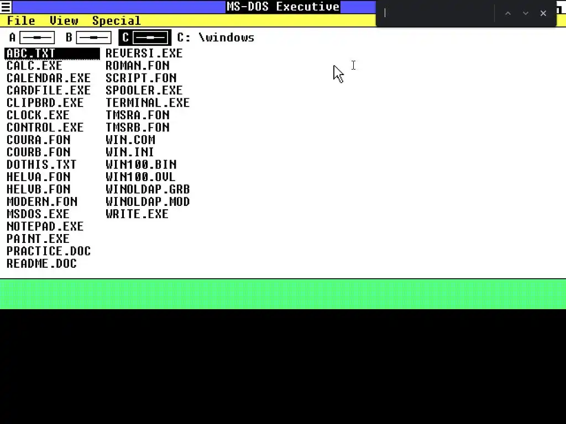
Task: Select file COURA.FON
Action: point(38,140)
